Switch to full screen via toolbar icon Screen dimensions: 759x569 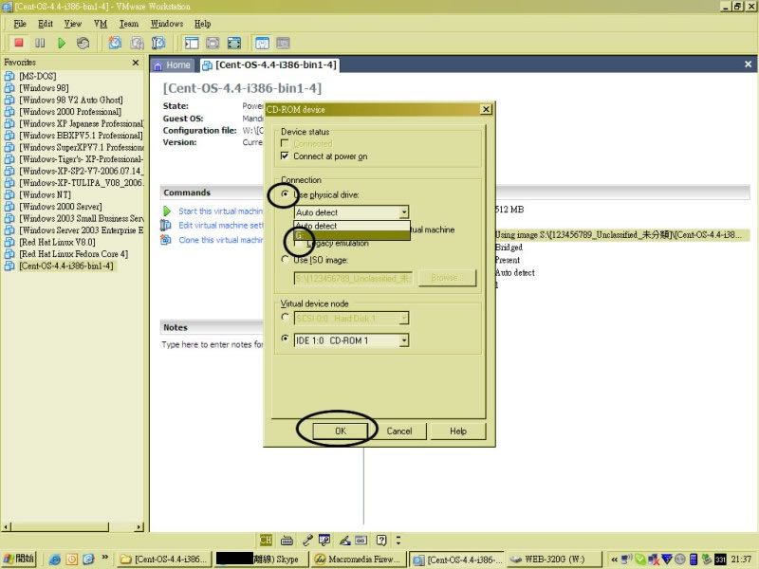coord(234,43)
